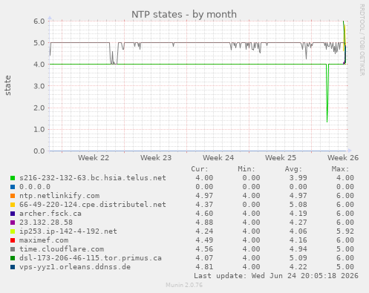369x293 pixels.
Task: Click the Week 22 axis label
Action: (94, 158)
